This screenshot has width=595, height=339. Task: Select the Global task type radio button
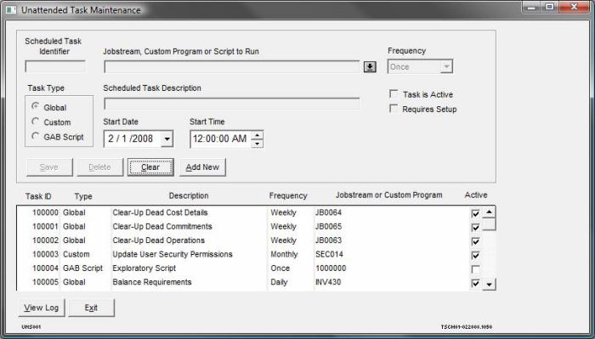pyautogui.click(x=36, y=106)
